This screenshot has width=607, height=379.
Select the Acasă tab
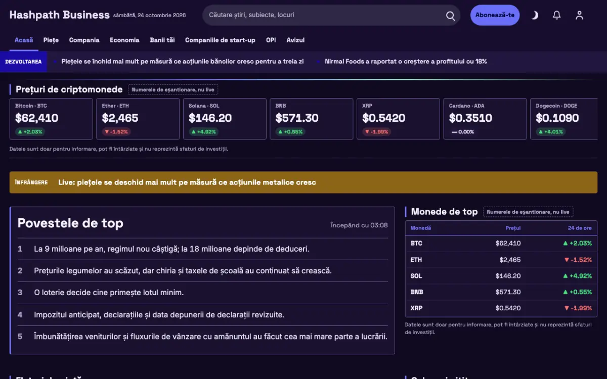24,40
